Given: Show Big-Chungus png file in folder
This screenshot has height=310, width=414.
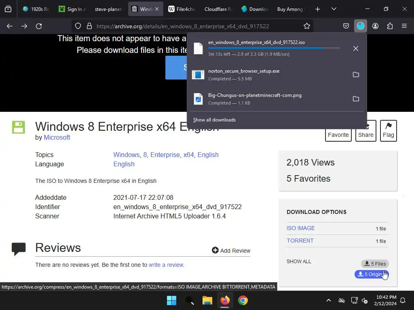Looking at the screenshot, I should click(x=356, y=99).
